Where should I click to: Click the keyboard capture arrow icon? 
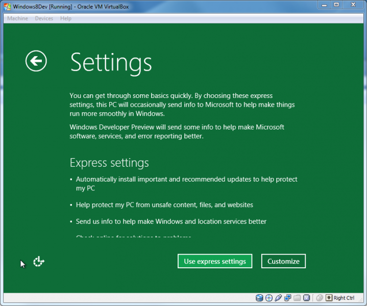click(x=329, y=298)
